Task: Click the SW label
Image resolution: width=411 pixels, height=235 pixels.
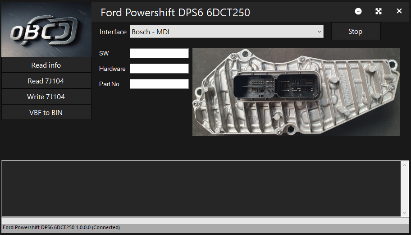Action: pos(104,53)
